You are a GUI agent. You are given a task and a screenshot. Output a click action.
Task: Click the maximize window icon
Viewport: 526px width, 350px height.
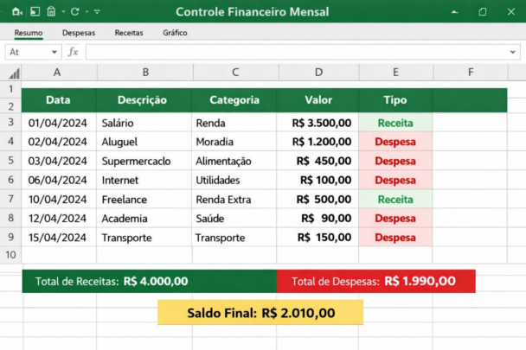482,12
